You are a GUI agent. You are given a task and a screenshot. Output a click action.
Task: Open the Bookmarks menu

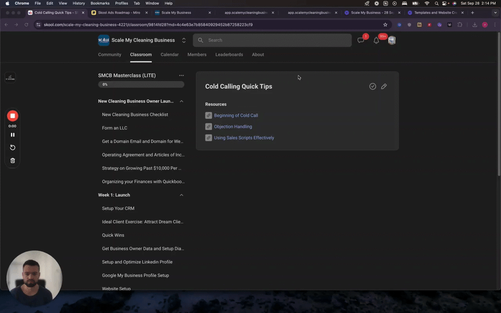coord(100,3)
